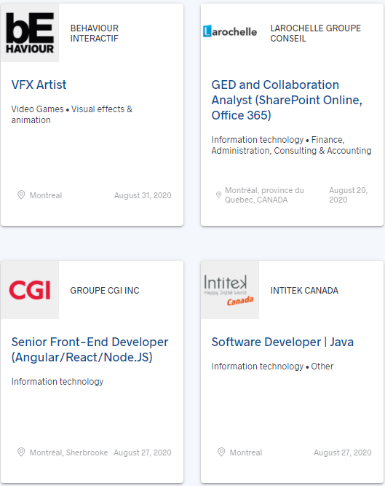Click the Information technology • Other category text
This screenshot has width=385, height=486.
[x=272, y=367]
